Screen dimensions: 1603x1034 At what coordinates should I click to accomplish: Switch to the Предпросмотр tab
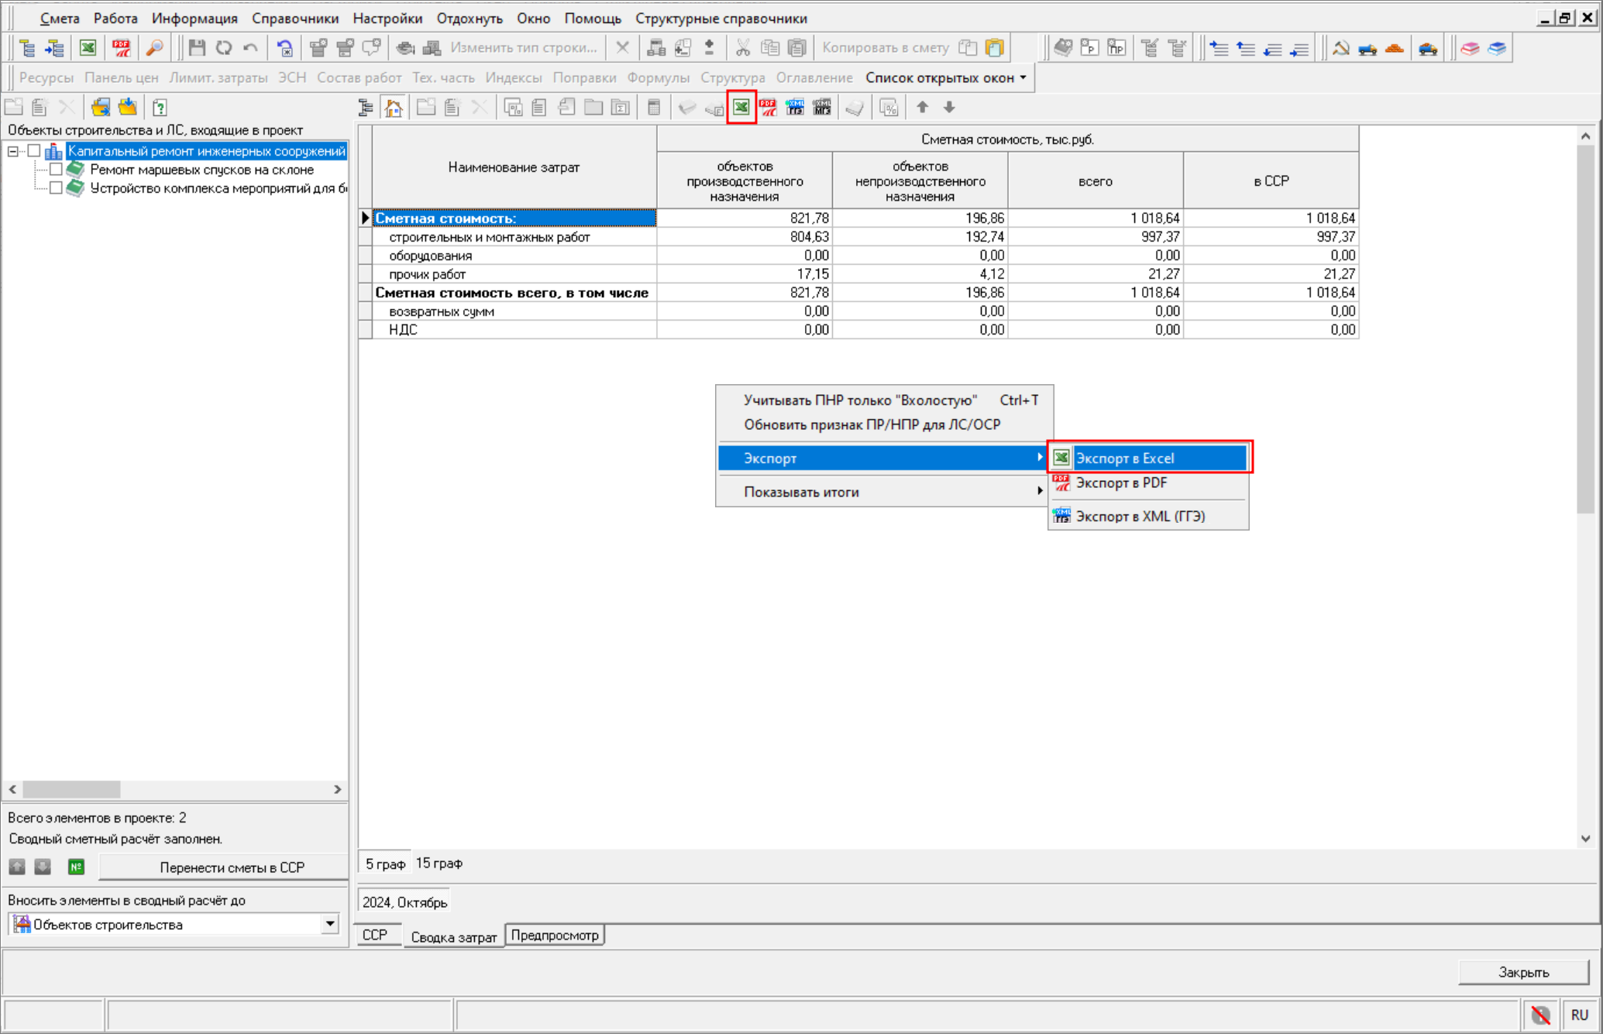(x=555, y=935)
